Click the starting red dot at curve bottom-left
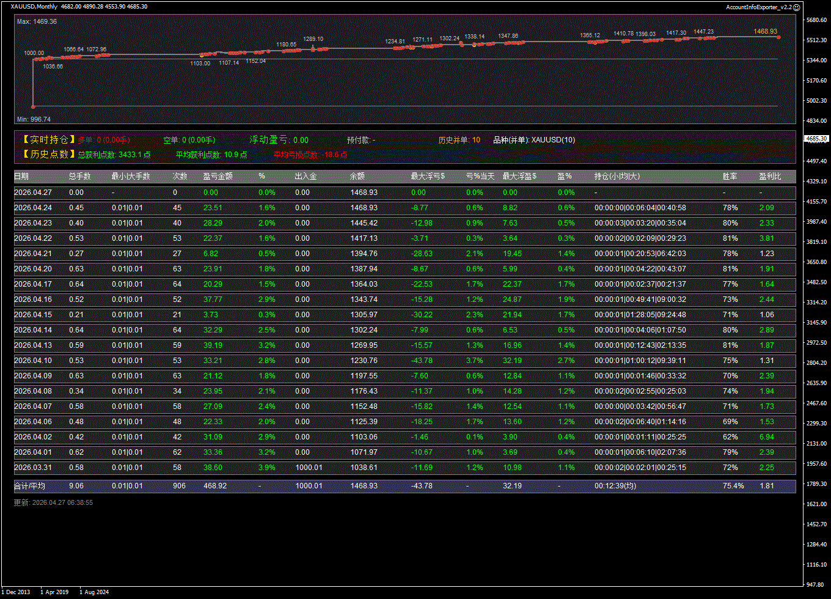831x599 pixels. 33,106
